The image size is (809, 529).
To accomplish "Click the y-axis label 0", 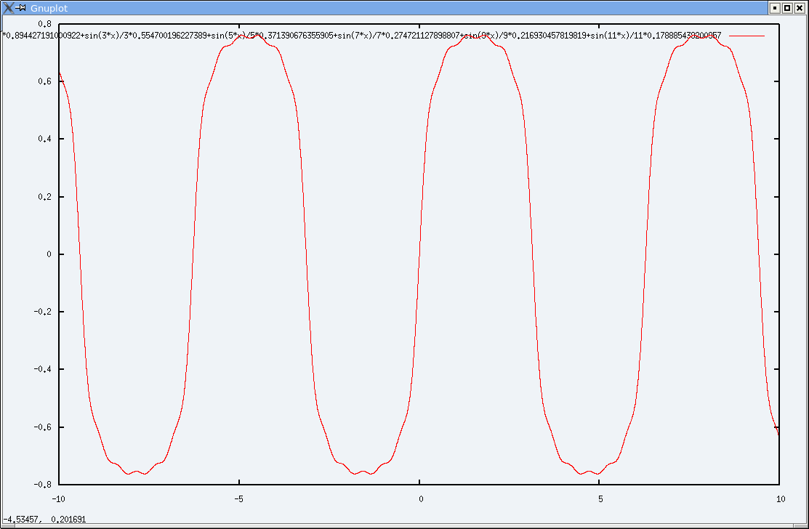I will (49, 254).
